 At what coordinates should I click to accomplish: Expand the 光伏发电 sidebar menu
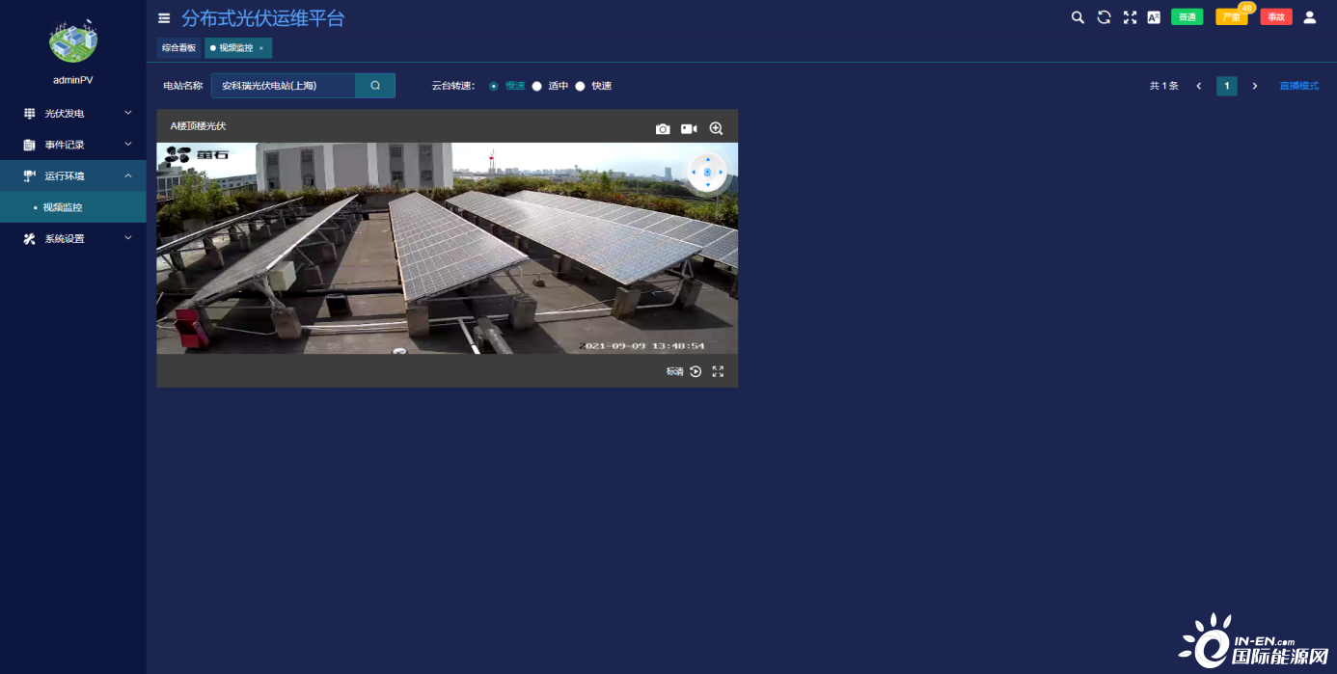coord(73,114)
